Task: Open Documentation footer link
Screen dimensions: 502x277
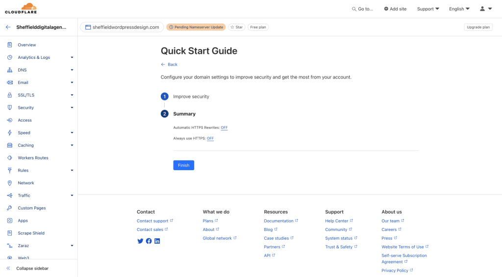Action: 281,221
